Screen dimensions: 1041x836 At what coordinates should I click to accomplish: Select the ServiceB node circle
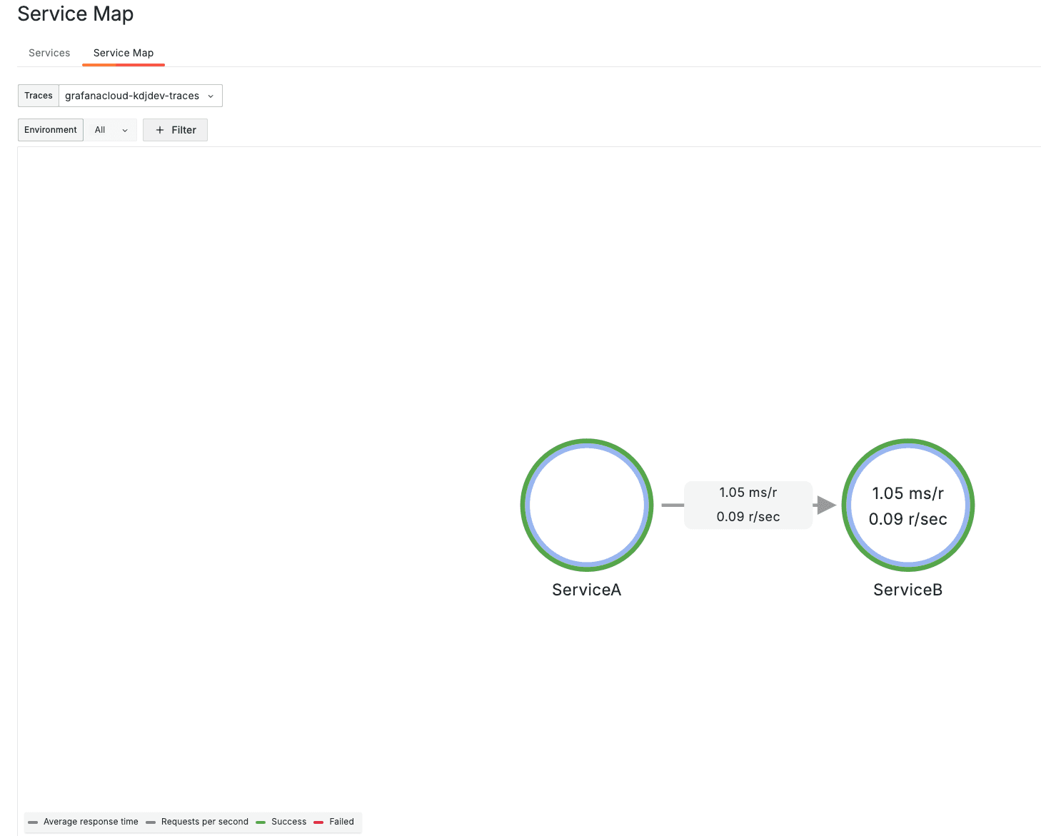click(907, 505)
